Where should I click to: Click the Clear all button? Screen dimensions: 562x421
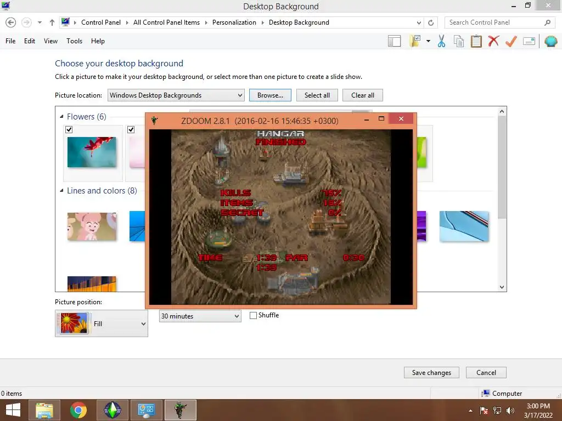pos(362,95)
